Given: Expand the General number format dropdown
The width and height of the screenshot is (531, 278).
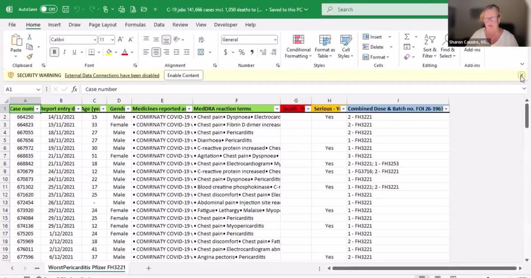Looking at the screenshot, I should (275, 40).
